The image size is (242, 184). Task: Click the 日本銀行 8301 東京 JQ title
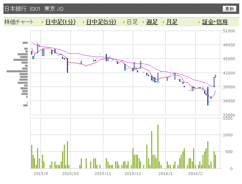34,9
